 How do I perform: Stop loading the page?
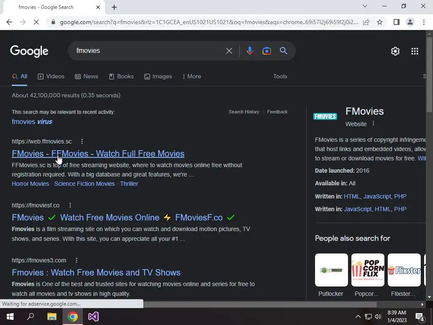[x=36, y=22]
